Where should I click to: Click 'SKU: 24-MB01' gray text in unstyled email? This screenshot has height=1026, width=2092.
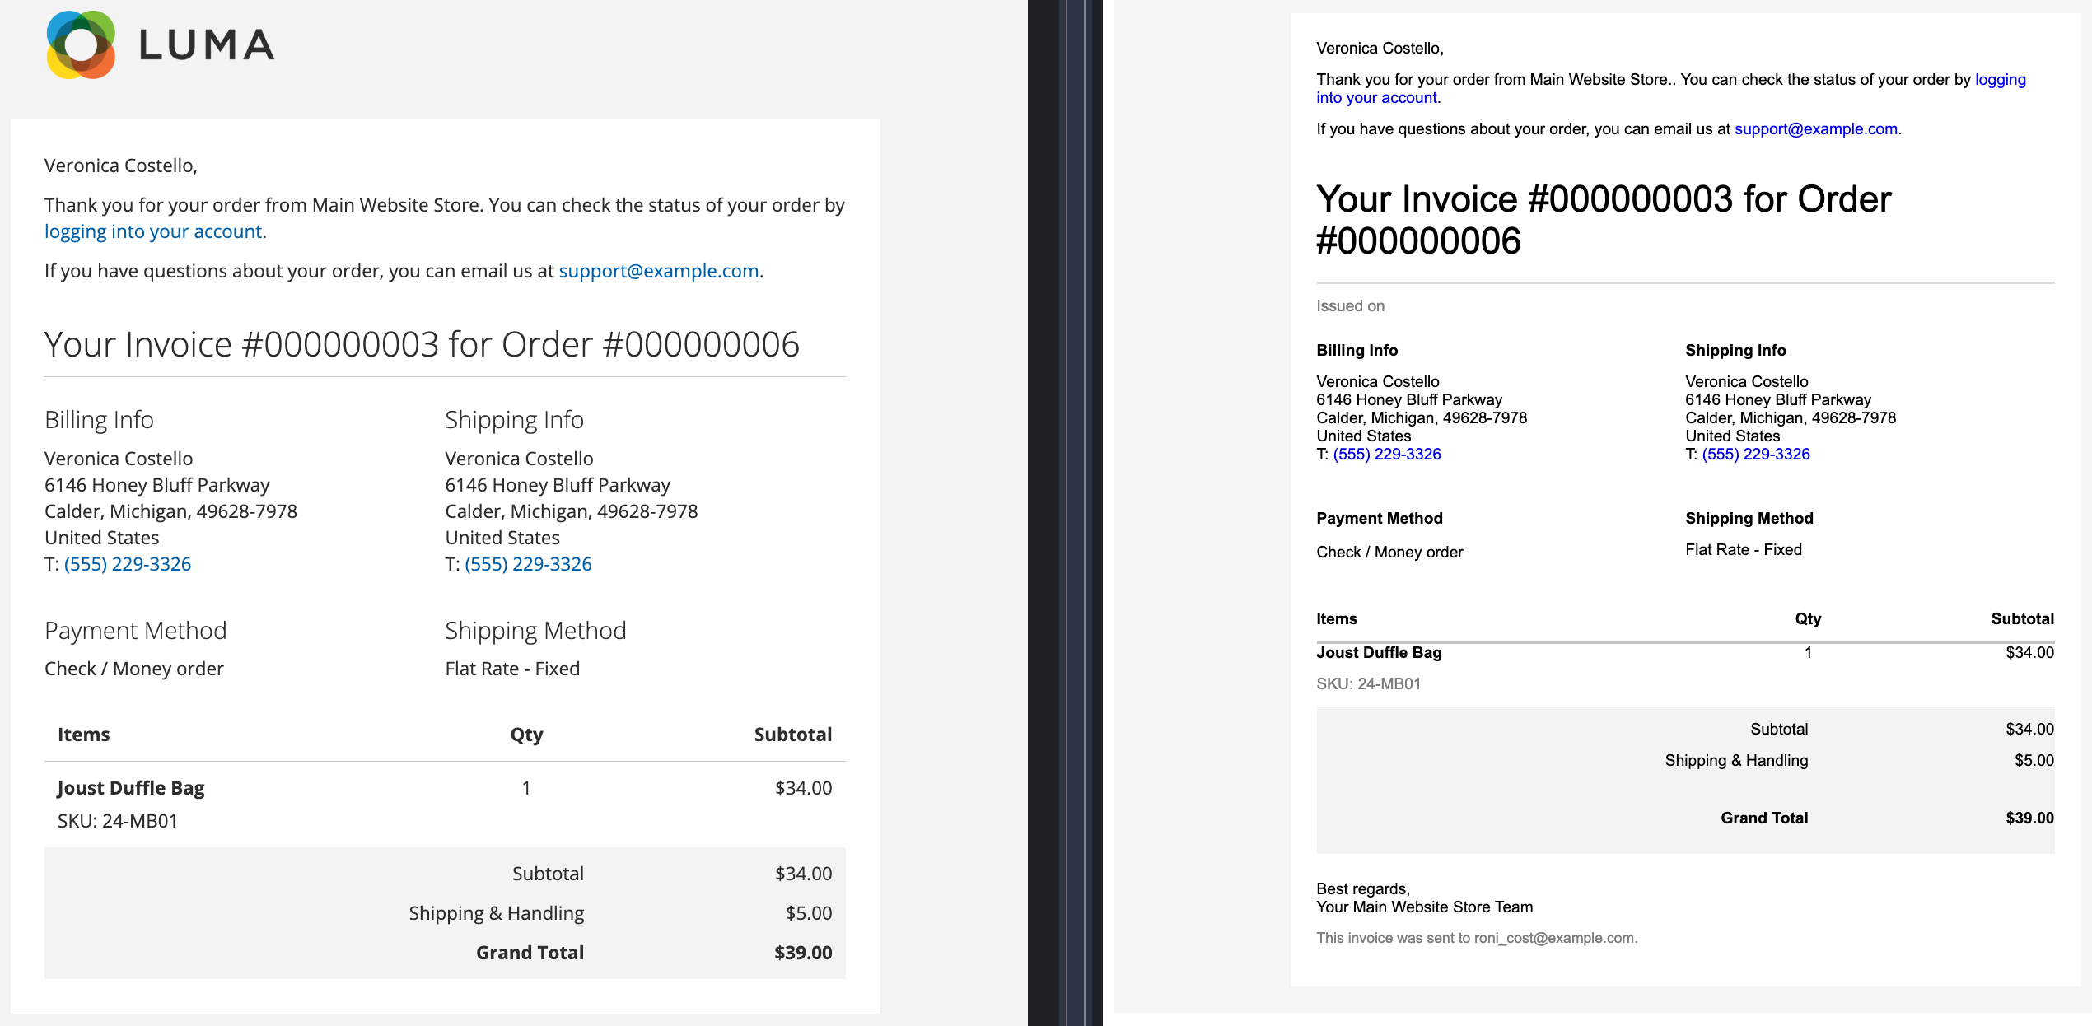tap(1368, 683)
